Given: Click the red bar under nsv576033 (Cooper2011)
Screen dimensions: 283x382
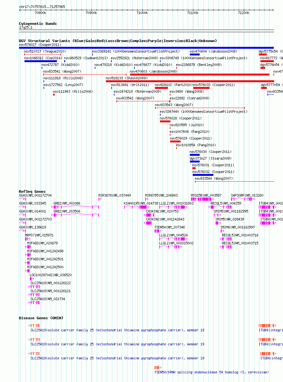Looking at the screenshot, I should (x=201, y=88).
